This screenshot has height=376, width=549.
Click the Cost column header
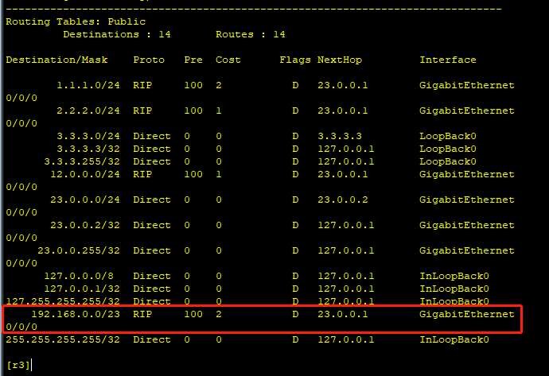pos(228,60)
